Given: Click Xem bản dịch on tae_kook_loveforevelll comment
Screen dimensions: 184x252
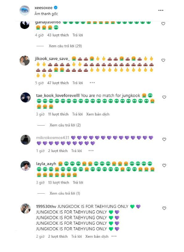Looking at the screenshot, I should pos(98,114).
